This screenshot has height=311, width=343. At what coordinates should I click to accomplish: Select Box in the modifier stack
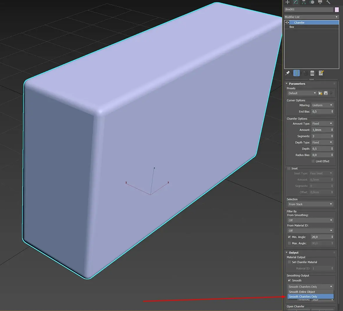coord(292,27)
